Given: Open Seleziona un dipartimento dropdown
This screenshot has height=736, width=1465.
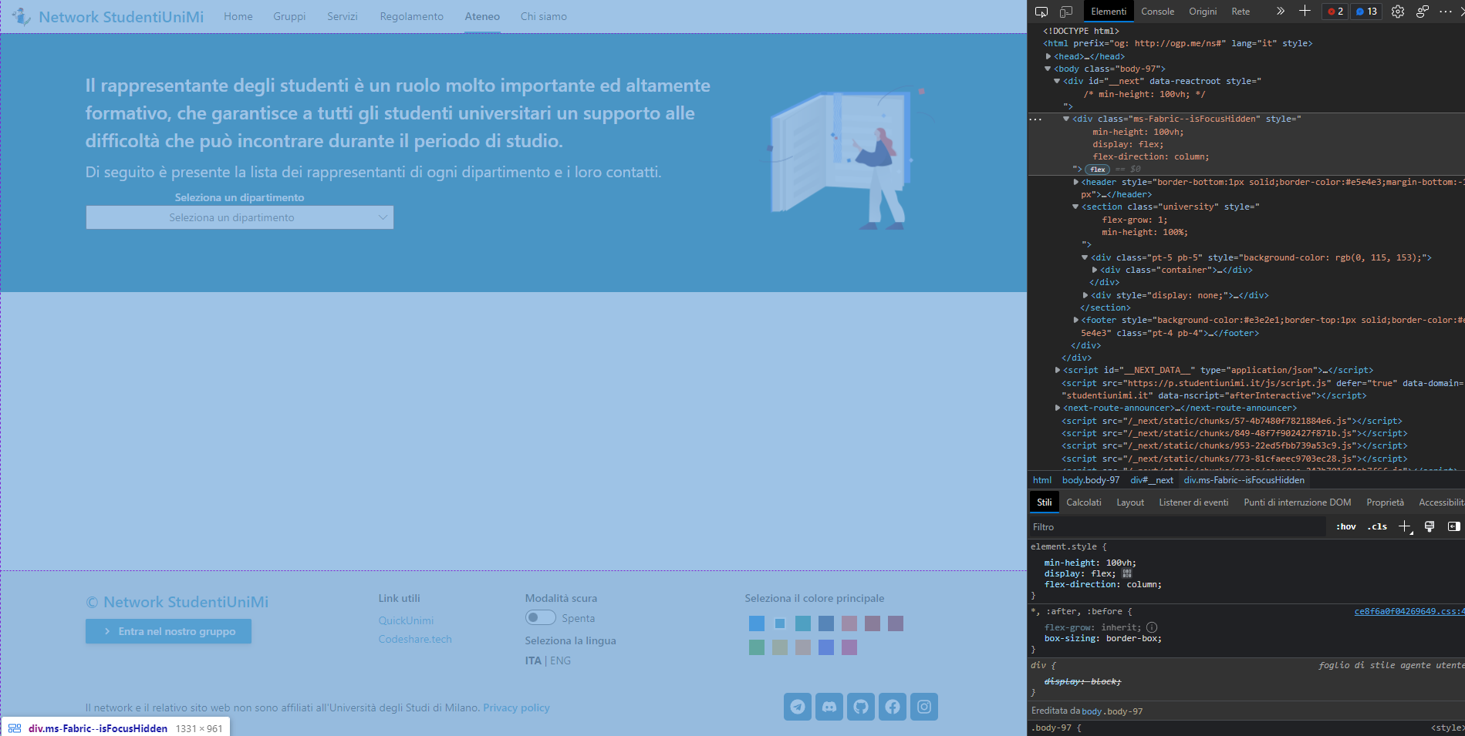Looking at the screenshot, I should (x=240, y=217).
